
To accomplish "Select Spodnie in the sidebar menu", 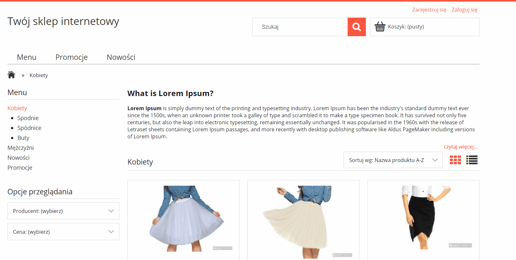I will coord(28,118).
